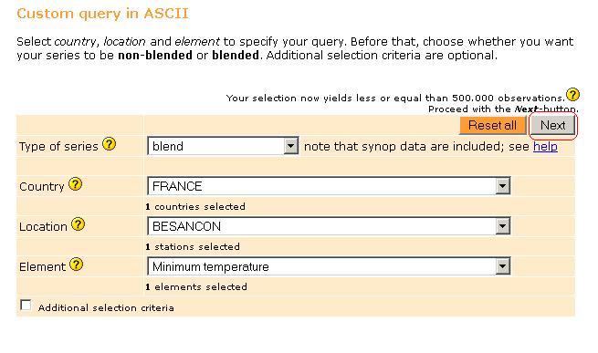Follow the help link about synop data
The height and width of the screenshot is (353, 598).
(x=545, y=146)
